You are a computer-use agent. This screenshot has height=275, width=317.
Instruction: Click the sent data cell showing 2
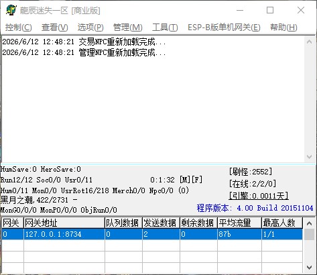pos(161,234)
